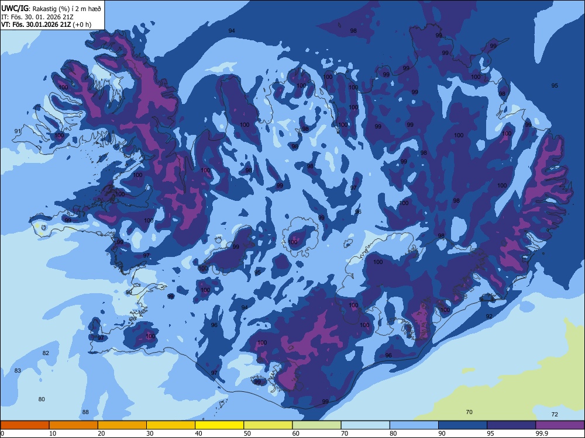
Task: Click the '10' legend tick label
Action: [53, 433]
